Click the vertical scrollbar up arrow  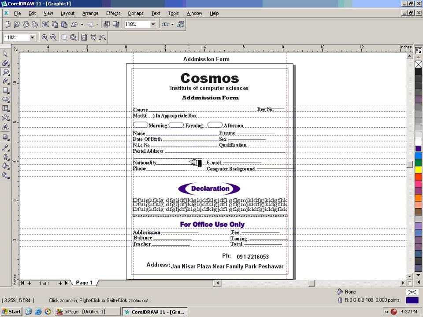[x=409, y=56]
